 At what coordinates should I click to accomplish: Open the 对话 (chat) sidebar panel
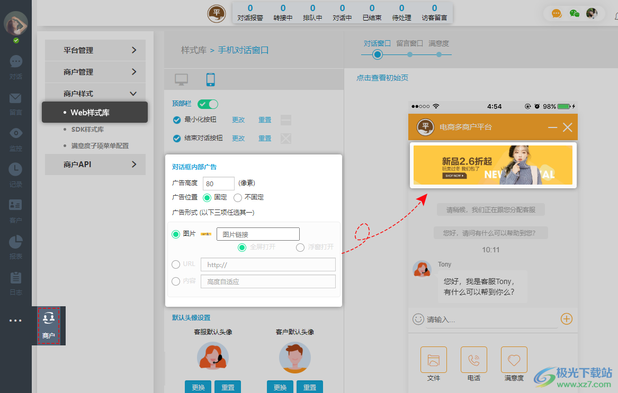click(x=15, y=66)
